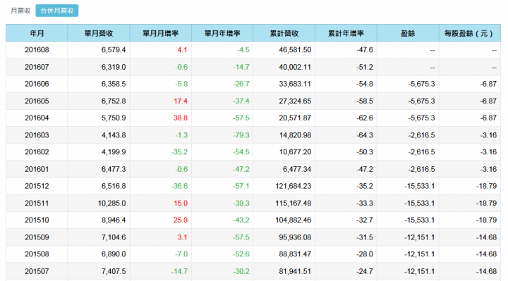Select the 201507 row date cell
Image resolution: width=508 pixels, height=281 pixels.
coord(37,271)
